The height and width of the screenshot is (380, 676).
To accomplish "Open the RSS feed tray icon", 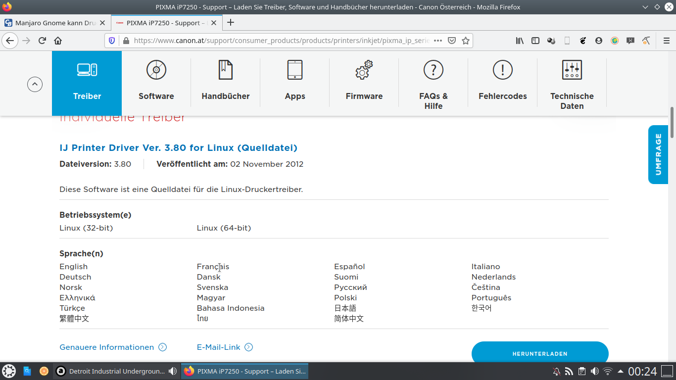I will pos(569,371).
